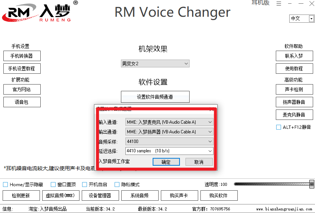315x213 pixels.
Task: Open the 输入通道 input channel dropdown
Action: point(169,122)
